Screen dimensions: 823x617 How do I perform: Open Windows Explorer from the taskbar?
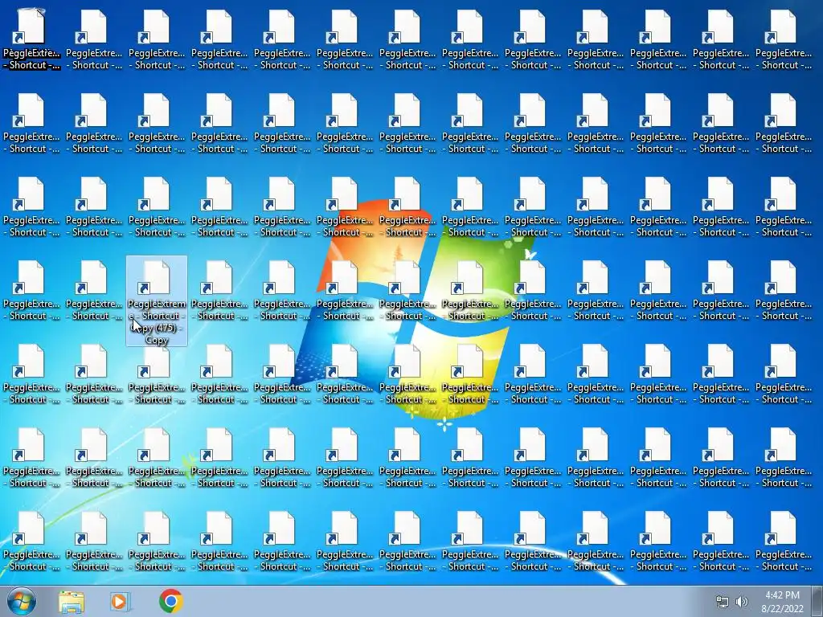point(72,602)
